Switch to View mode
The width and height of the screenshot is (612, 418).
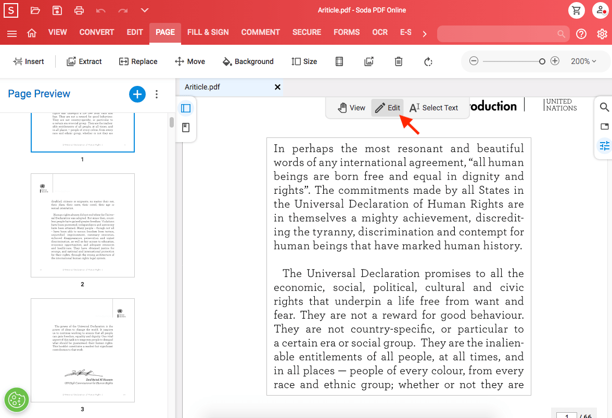point(351,108)
